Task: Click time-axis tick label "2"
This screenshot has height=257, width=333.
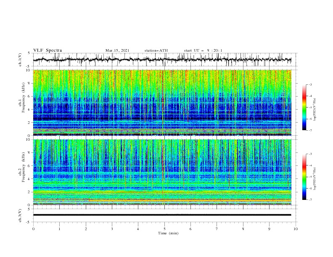Action: coord(86,229)
